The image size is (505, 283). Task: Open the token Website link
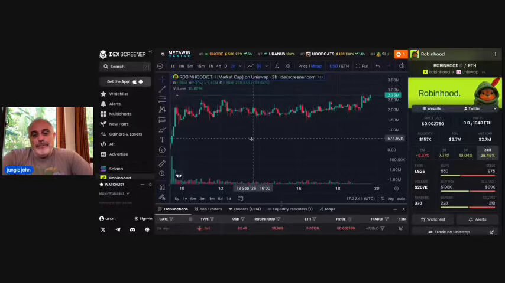coord(432,108)
